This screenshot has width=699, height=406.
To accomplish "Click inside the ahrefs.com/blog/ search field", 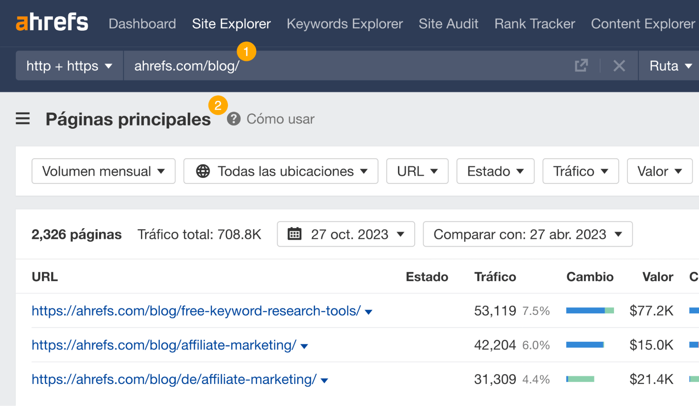I will (x=315, y=66).
